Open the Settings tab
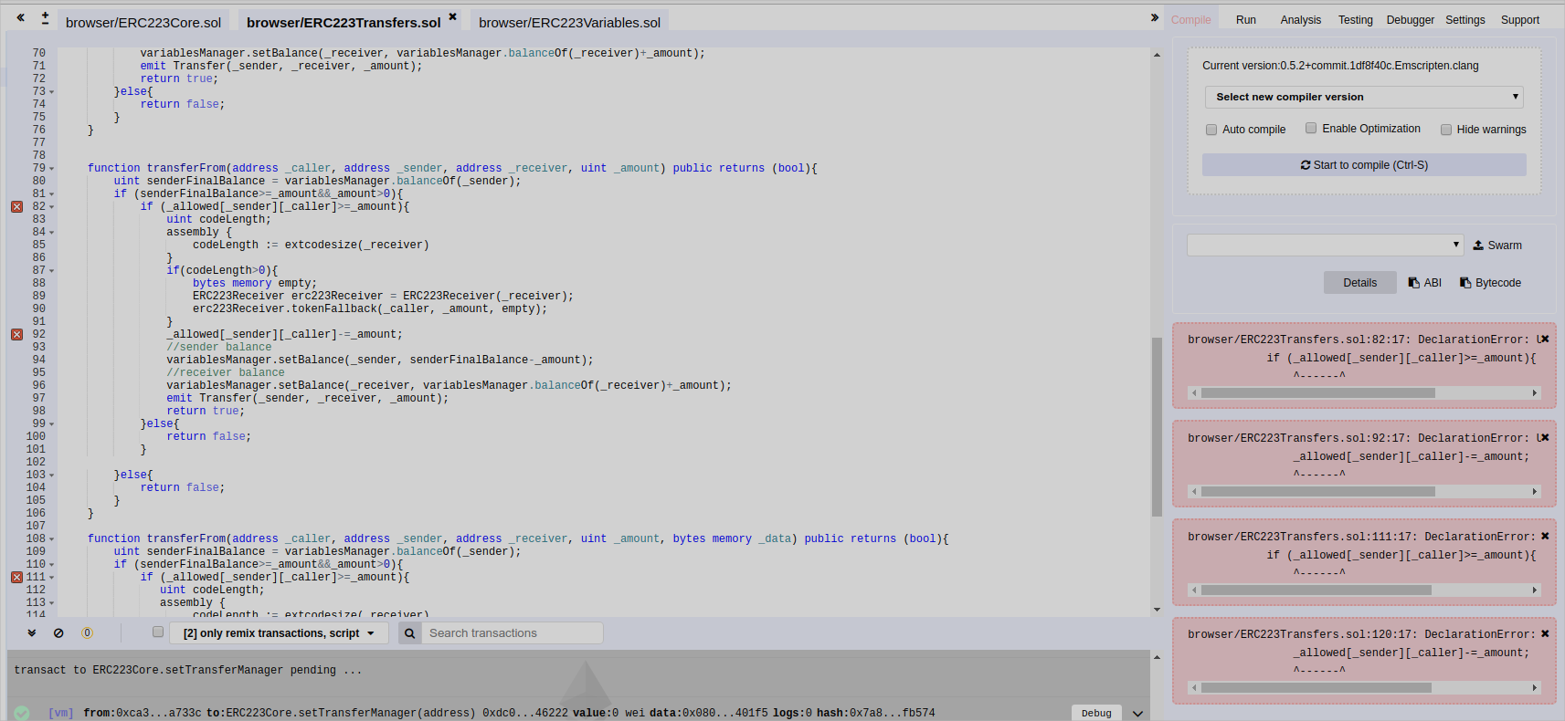 tap(1465, 20)
